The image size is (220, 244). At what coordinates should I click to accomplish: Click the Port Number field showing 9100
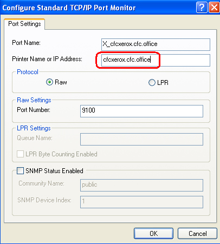coord(141,111)
